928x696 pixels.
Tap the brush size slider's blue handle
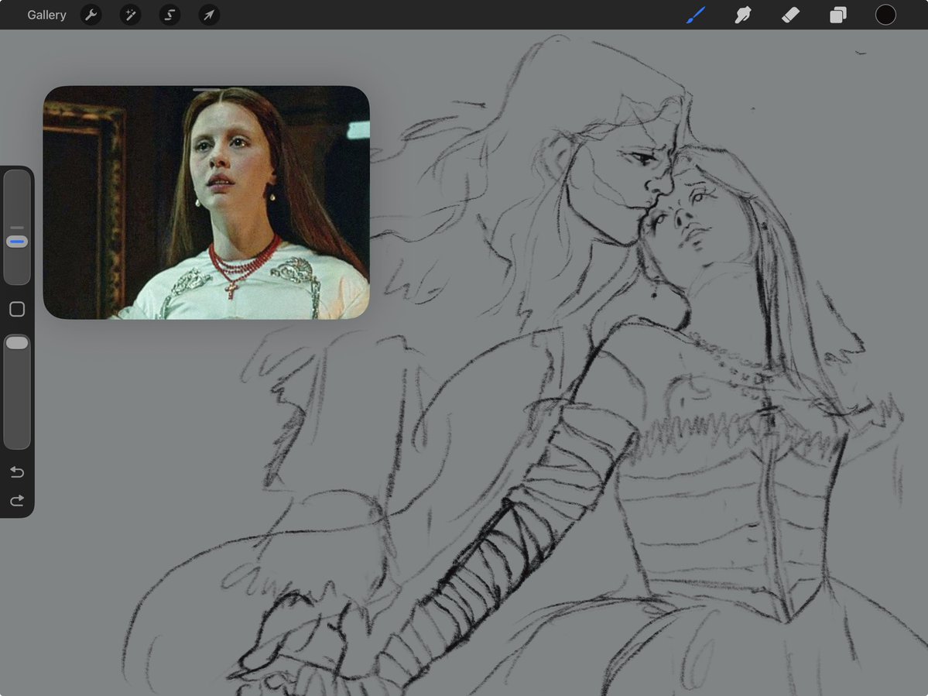pos(17,241)
